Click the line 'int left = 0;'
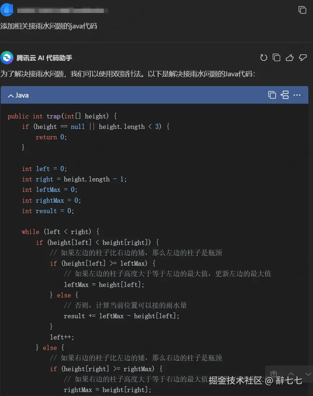 tap(44, 169)
